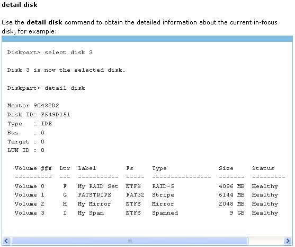Click the 'detail disk' heading
The image size is (295, 247).
[x=20, y=5]
